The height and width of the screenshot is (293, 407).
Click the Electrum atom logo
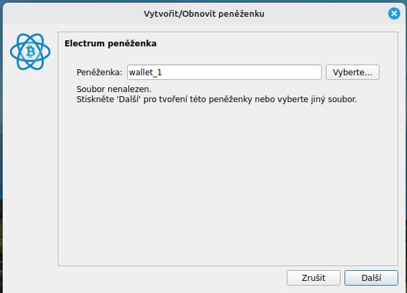(x=30, y=52)
